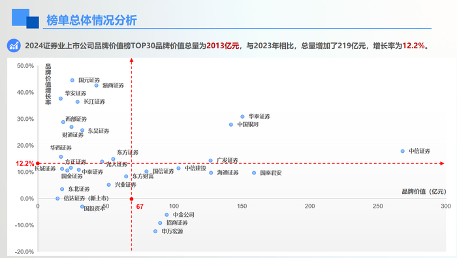Click the 50.0% y-axis tick label

pyautogui.click(x=25, y=66)
